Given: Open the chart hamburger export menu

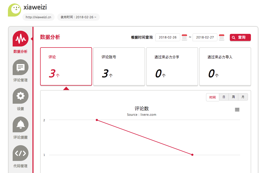Looking at the screenshot, I should click(237, 110).
